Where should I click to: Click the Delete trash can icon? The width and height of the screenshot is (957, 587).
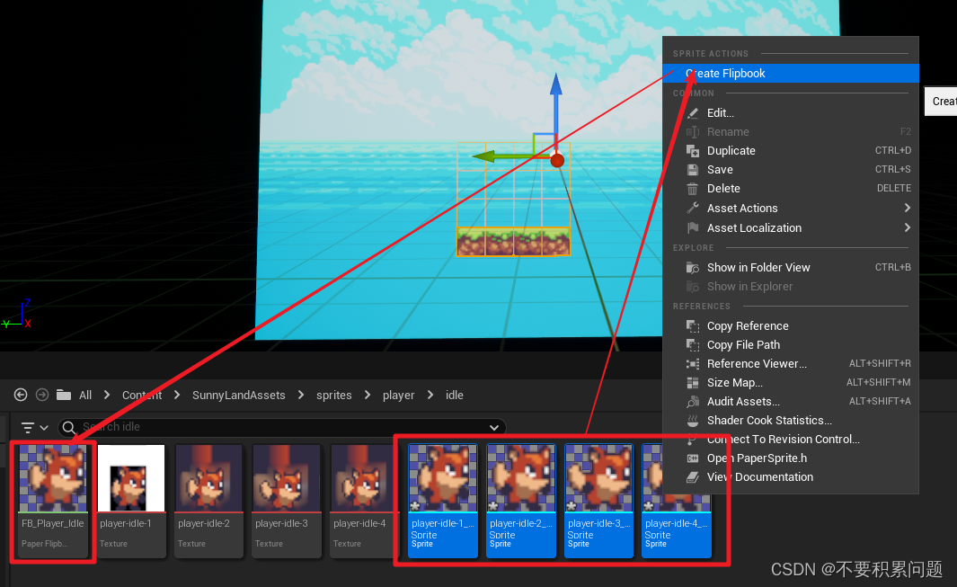(692, 189)
